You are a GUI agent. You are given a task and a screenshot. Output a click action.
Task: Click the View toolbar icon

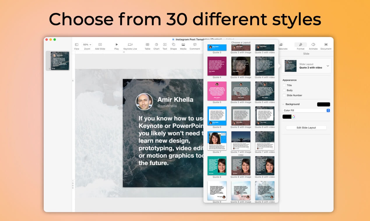(x=77, y=44)
